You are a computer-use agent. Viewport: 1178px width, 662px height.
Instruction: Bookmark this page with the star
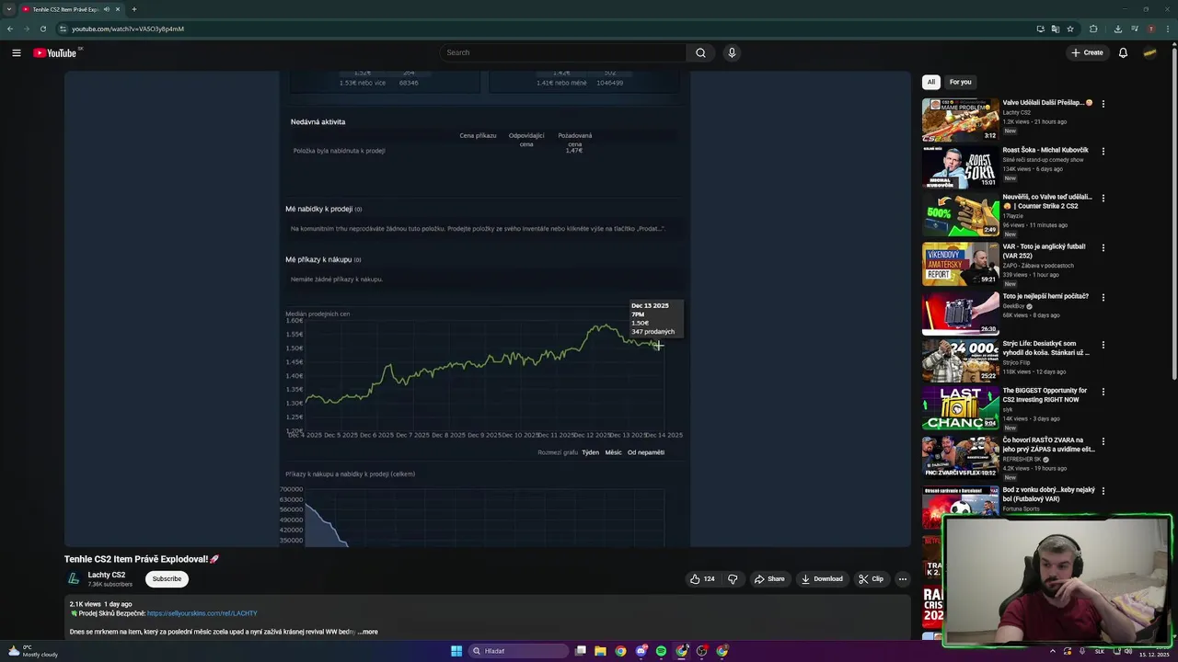[x=1070, y=29]
